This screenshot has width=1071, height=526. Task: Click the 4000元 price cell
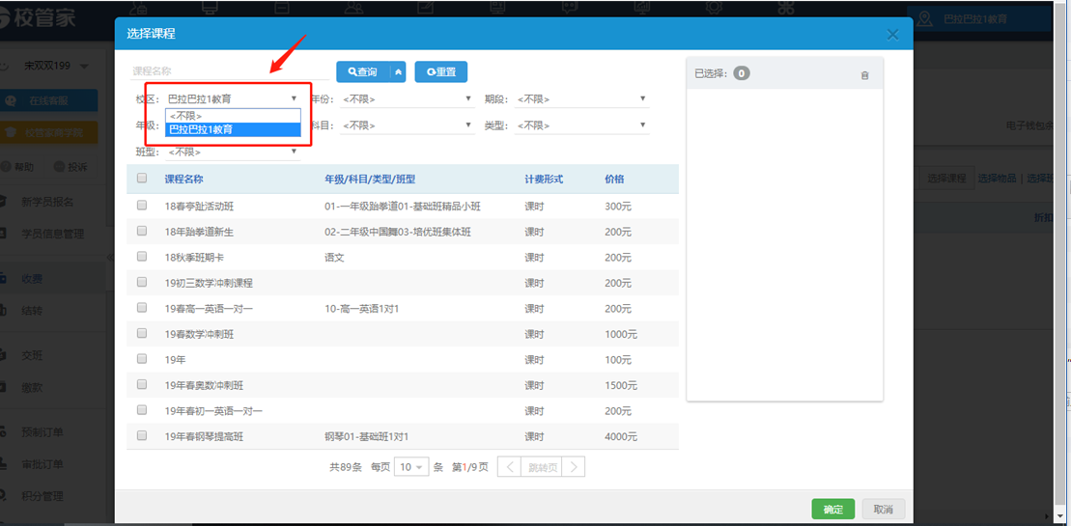(x=621, y=436)
